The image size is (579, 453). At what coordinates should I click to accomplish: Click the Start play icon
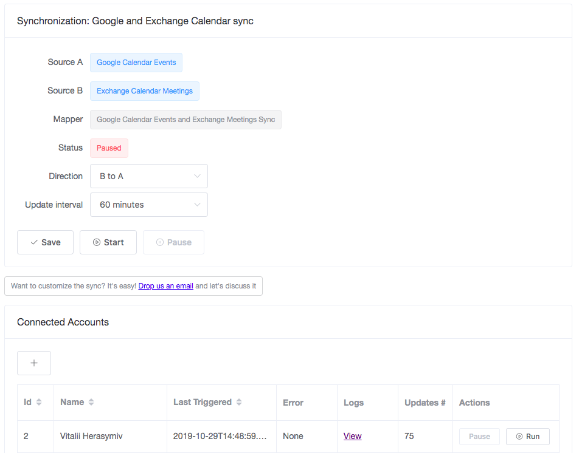coord(97,242)
